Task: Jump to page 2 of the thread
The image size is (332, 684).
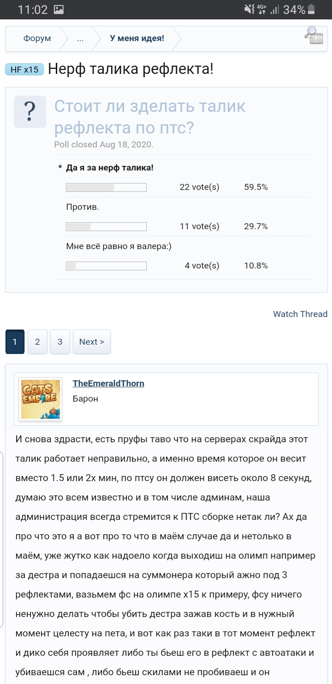Action: point(37,341)
